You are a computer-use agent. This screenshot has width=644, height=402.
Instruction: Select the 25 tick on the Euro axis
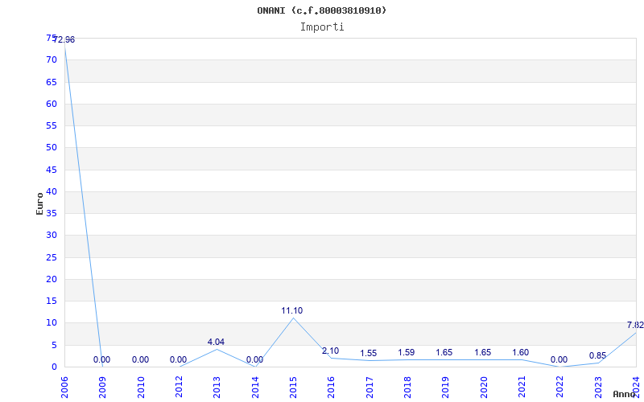point(52,257)
